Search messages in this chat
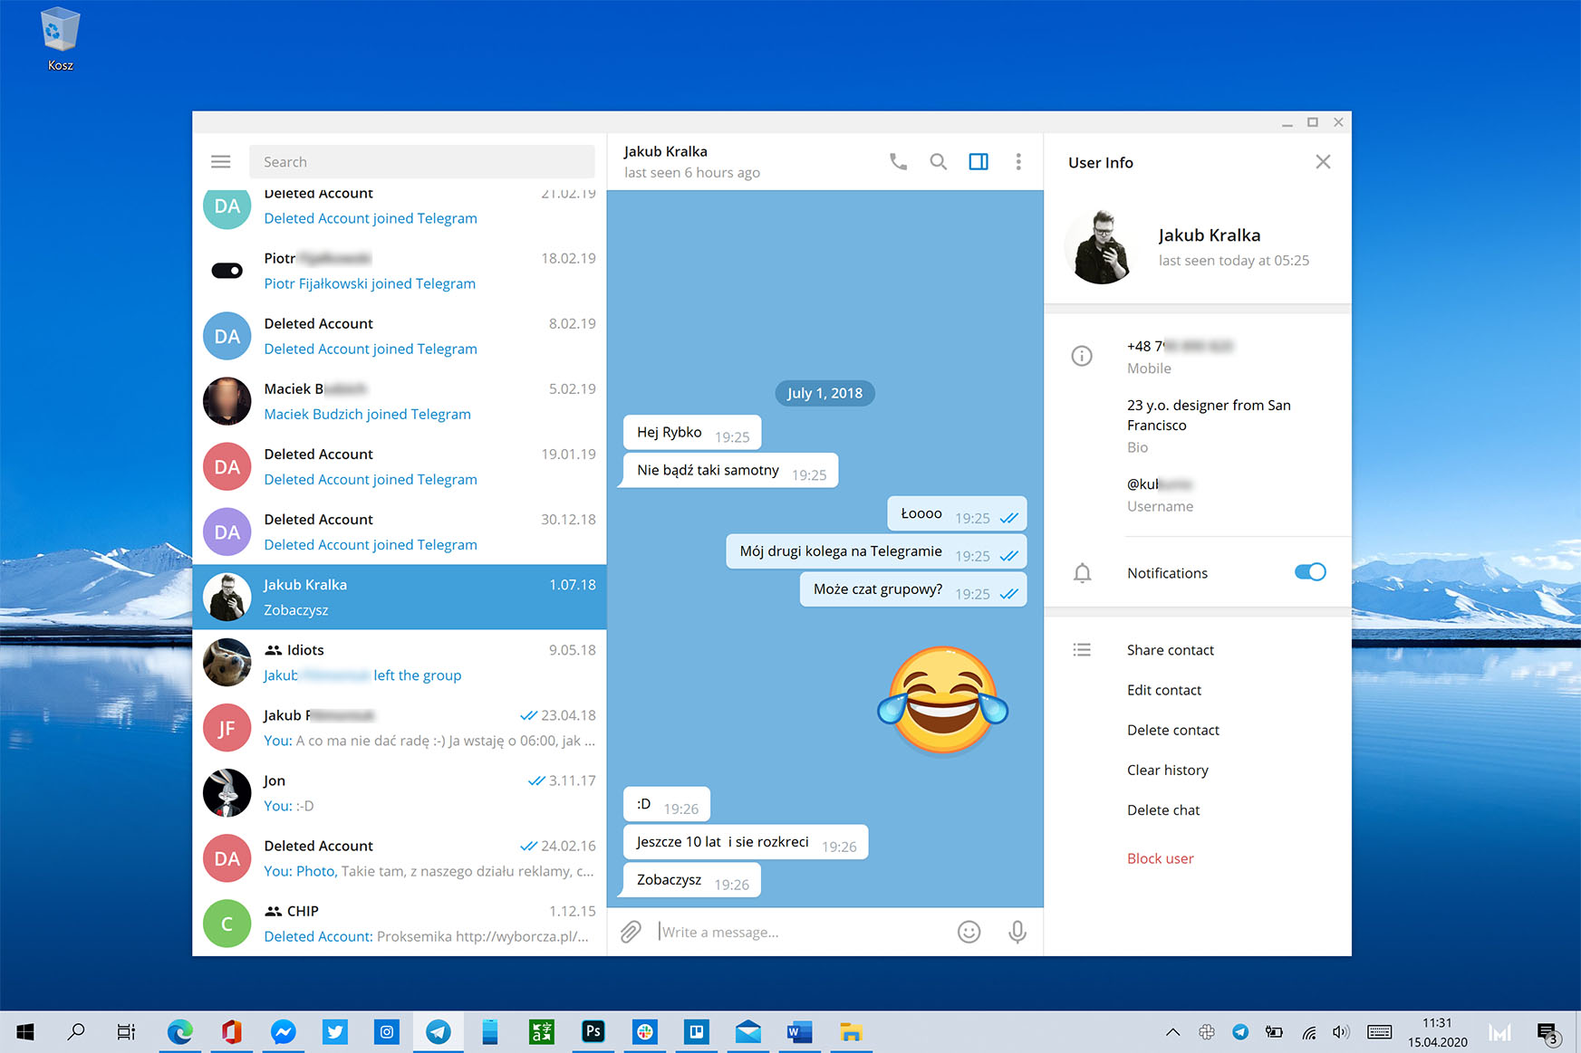Image resolution: width=1581 pixels, height=1053 pixels. (x=939, y=162)
